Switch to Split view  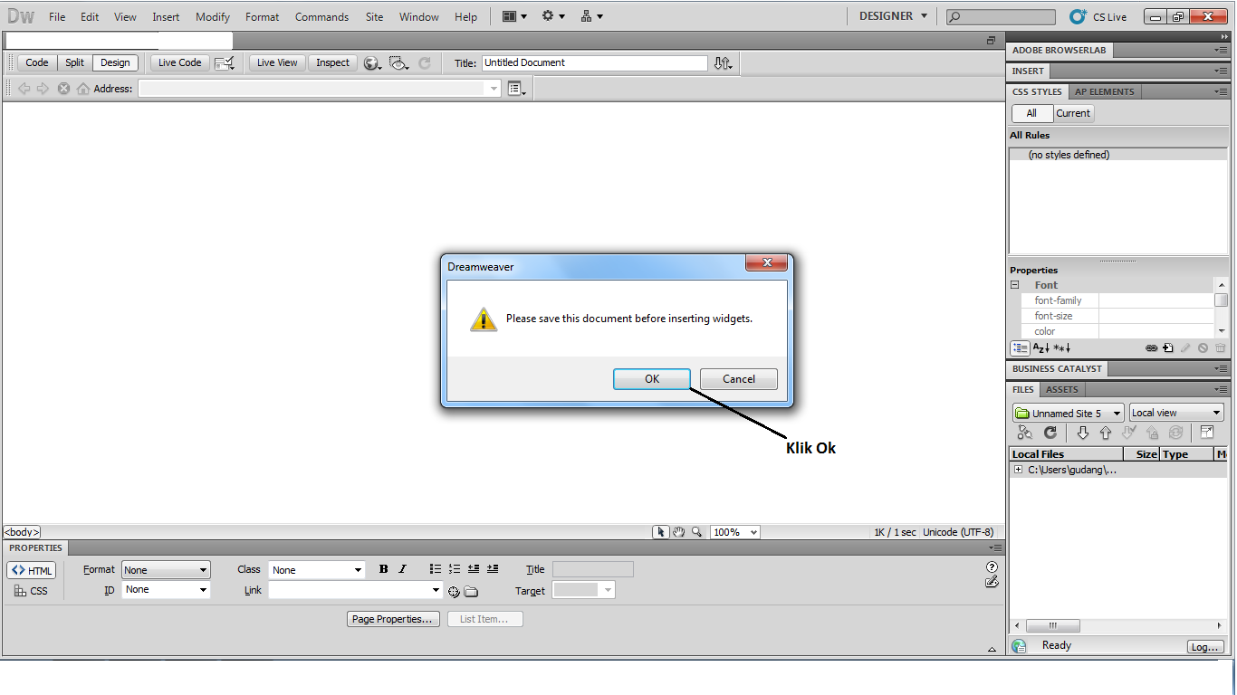click(75, 62)
